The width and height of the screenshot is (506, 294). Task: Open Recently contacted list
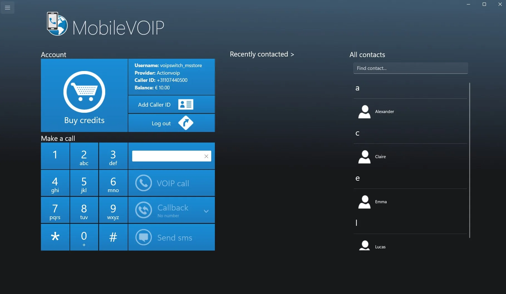tap(262, 54)
